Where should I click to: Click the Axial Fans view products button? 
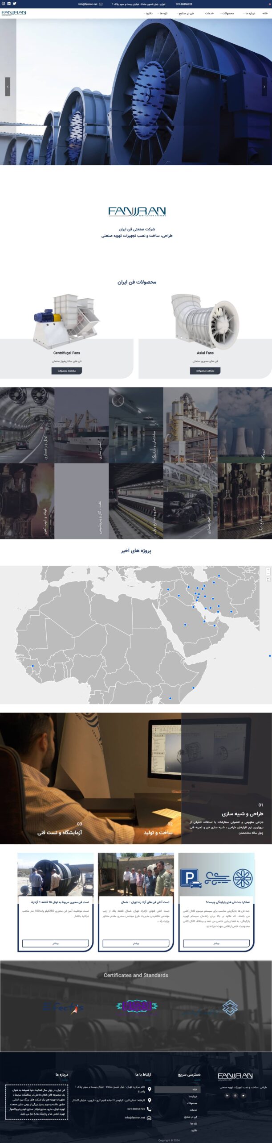coord(205,371)
